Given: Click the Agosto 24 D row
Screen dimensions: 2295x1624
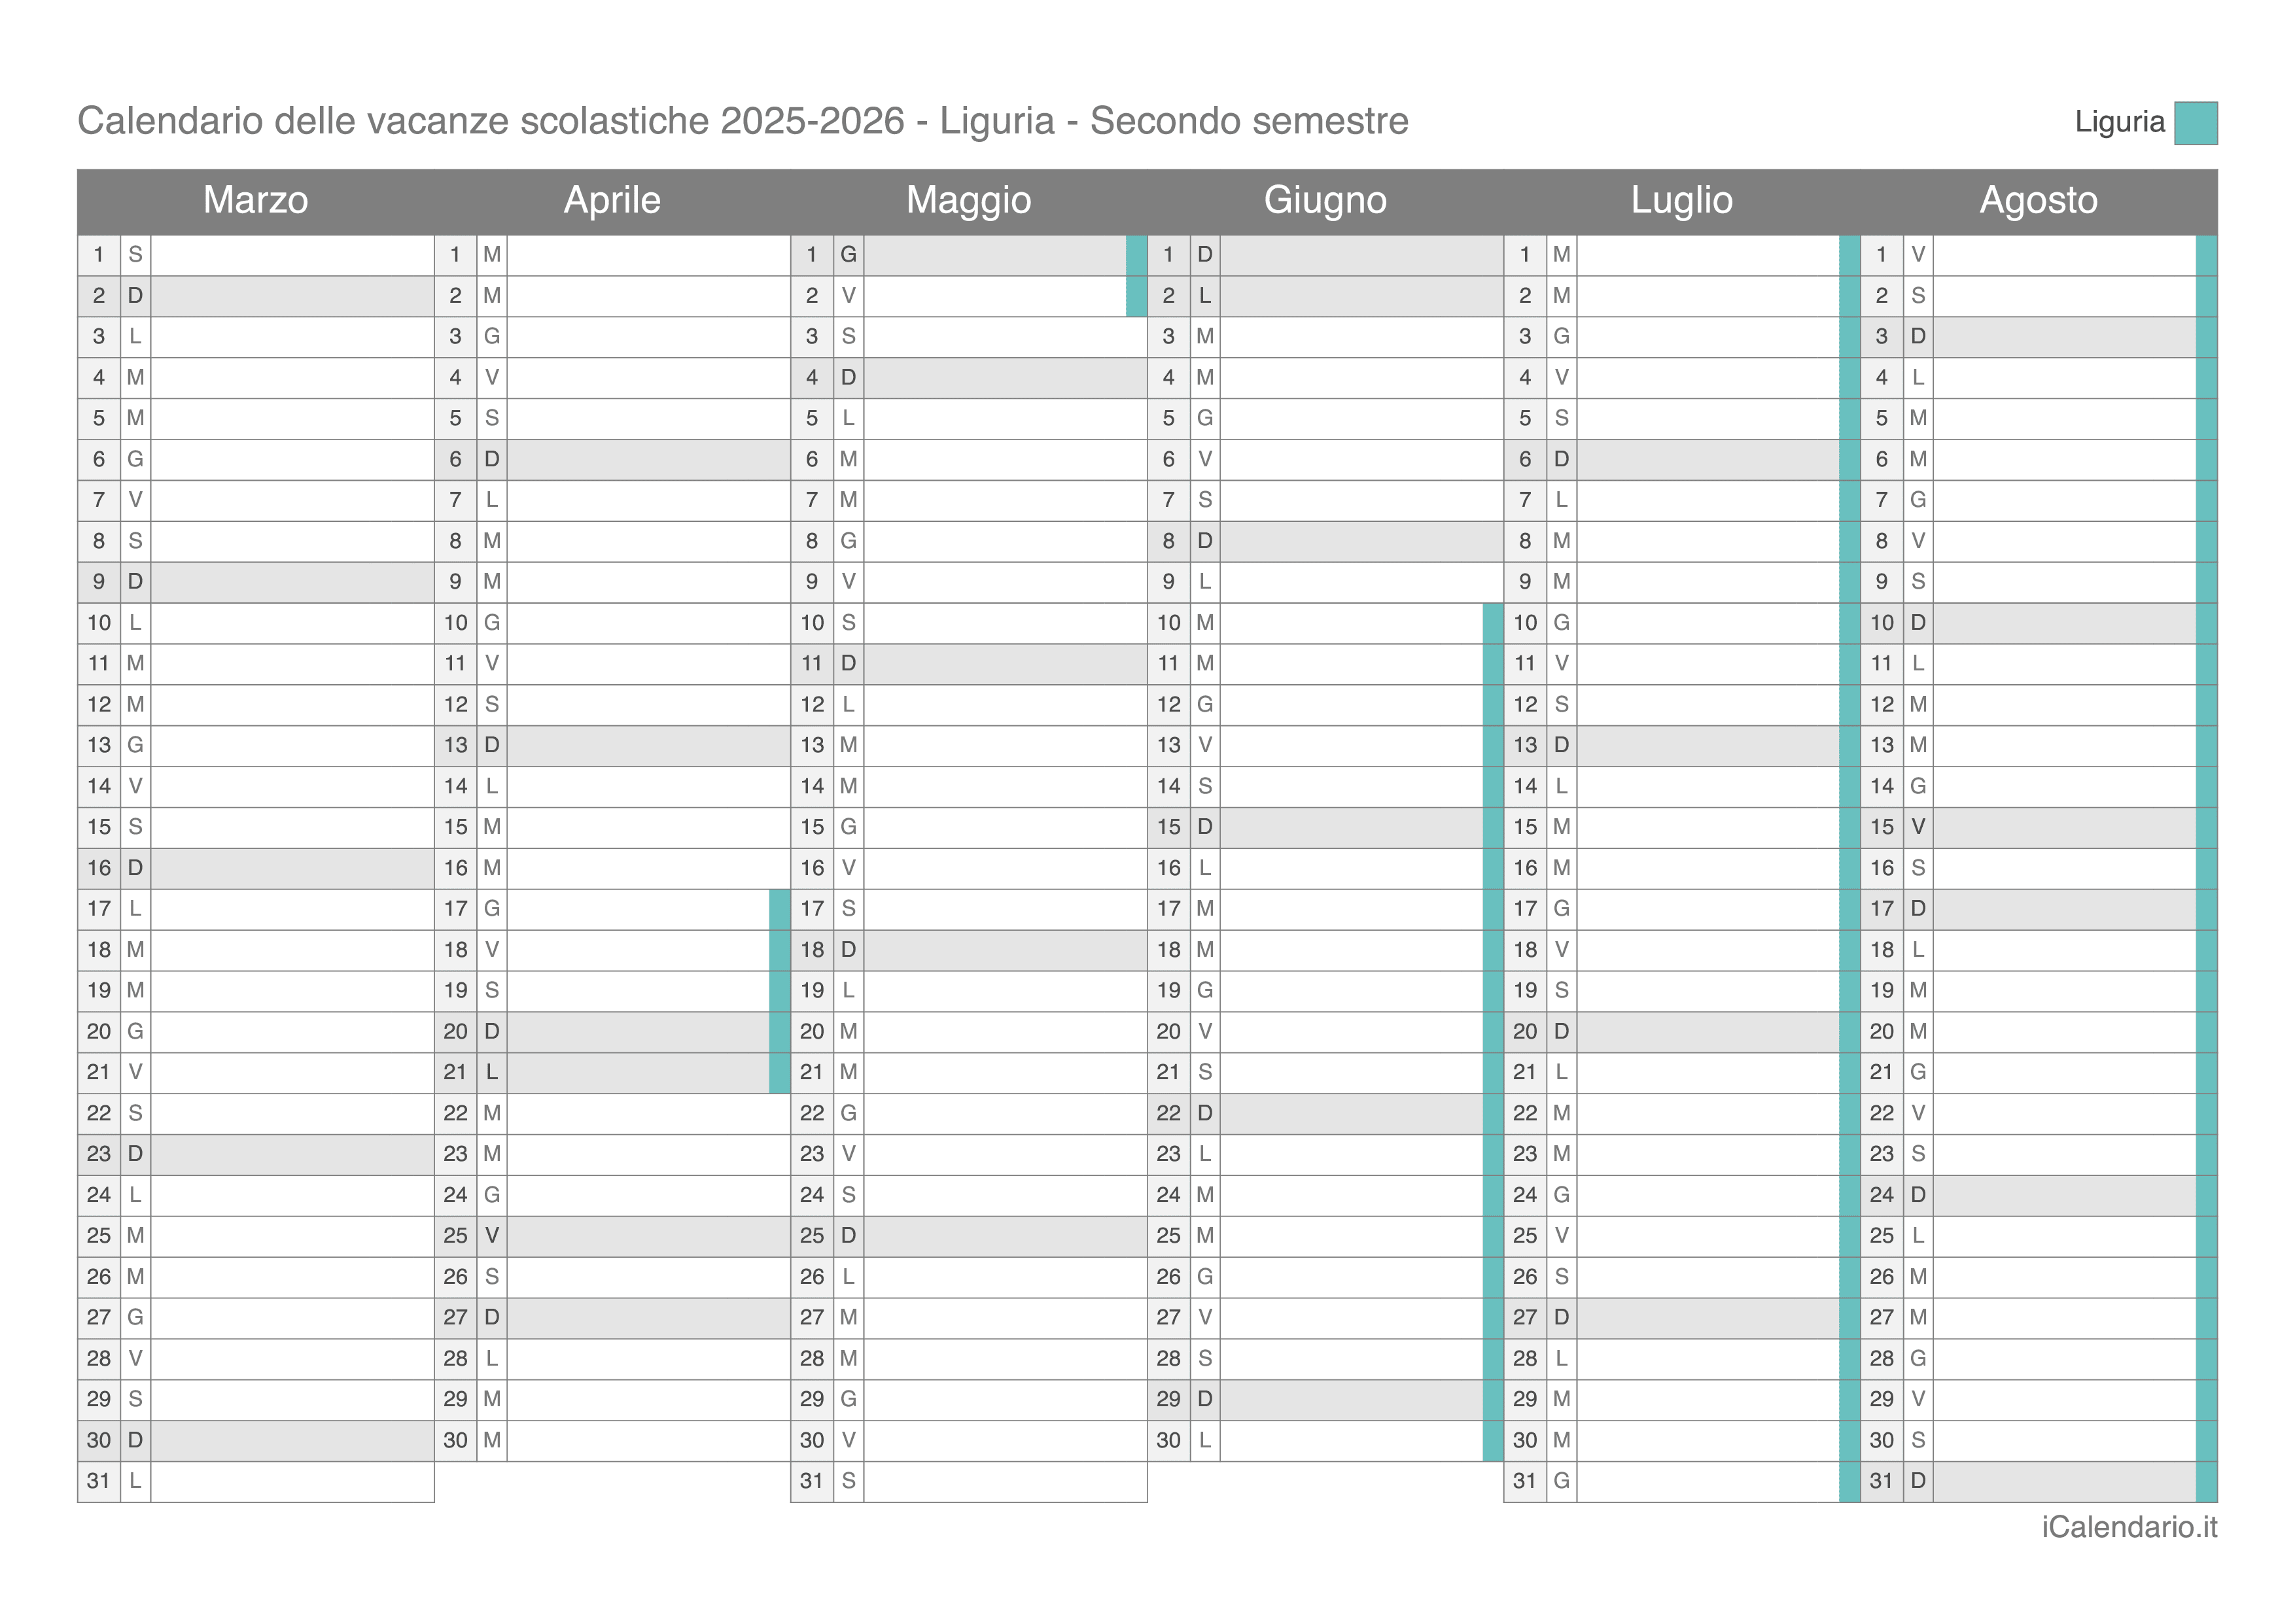Looking at the screenshot, I should coord(2039,1195).
